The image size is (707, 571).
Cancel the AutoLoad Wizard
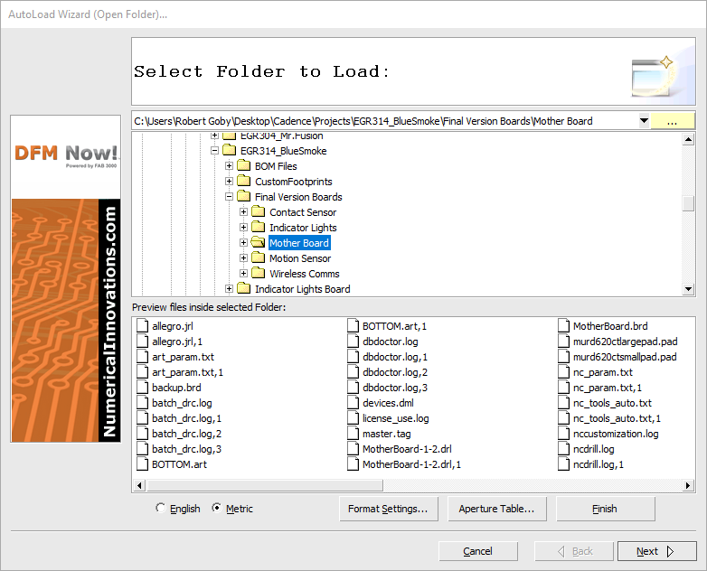coord(478,551)
